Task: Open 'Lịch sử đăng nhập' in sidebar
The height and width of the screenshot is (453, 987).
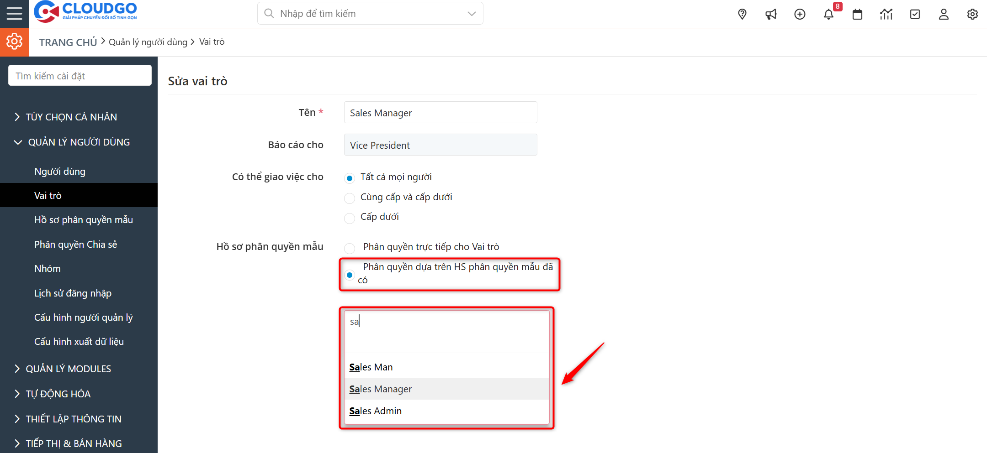Action: tap(73, 293)
